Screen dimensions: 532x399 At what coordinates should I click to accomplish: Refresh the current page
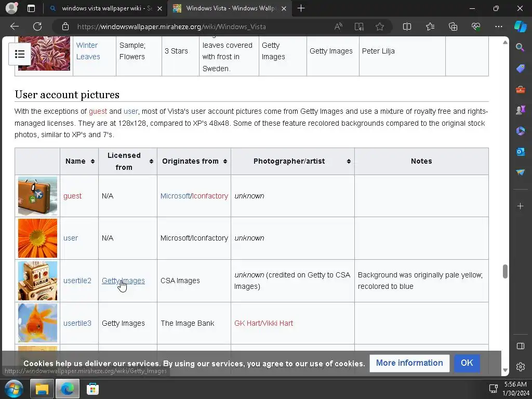(x=37, y=26)
